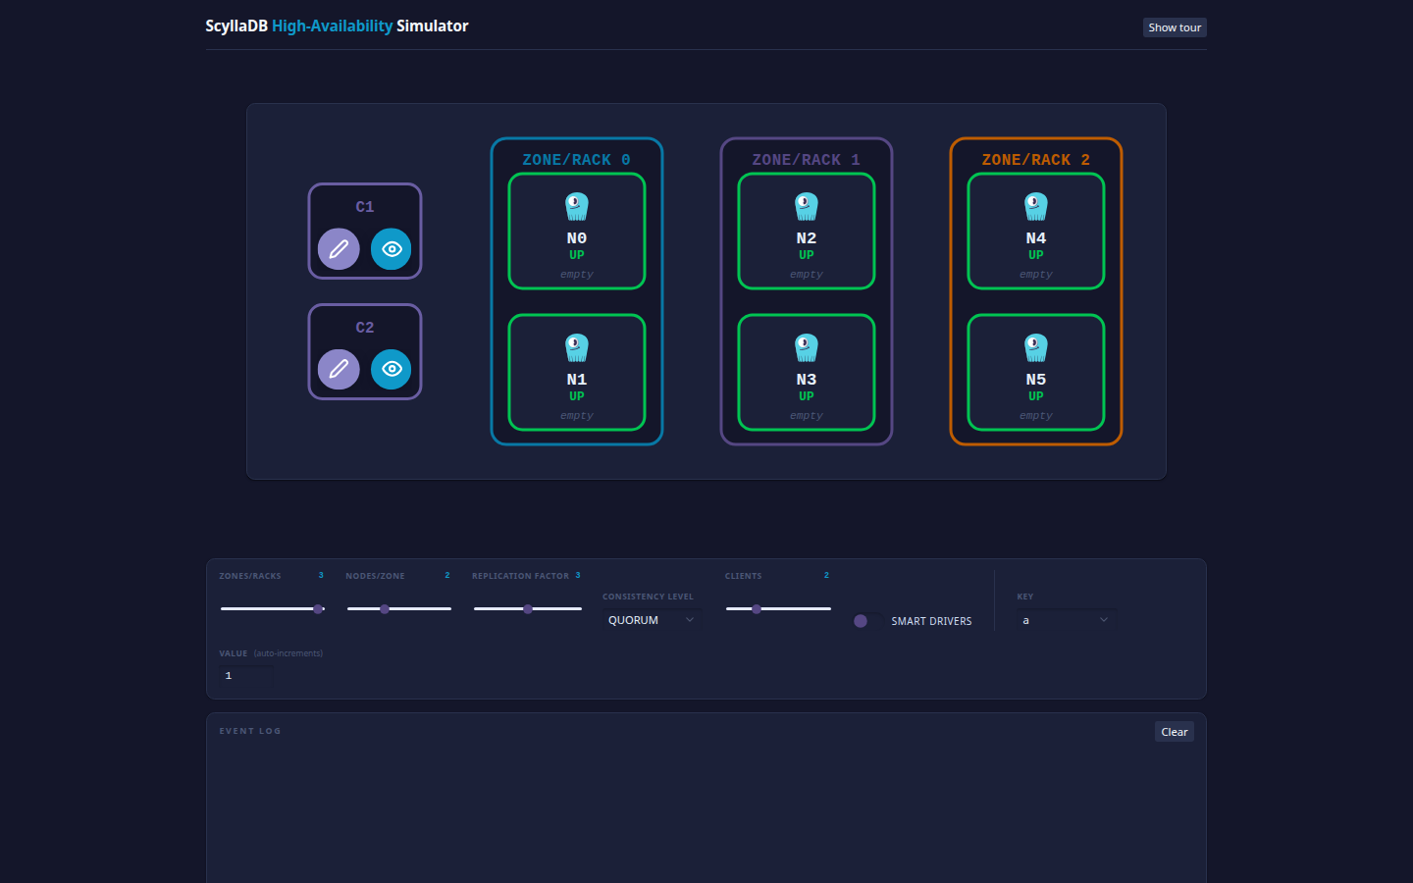Screen dimensions: 1413x883
Task: Focus the Value input field
Action: 246,675
